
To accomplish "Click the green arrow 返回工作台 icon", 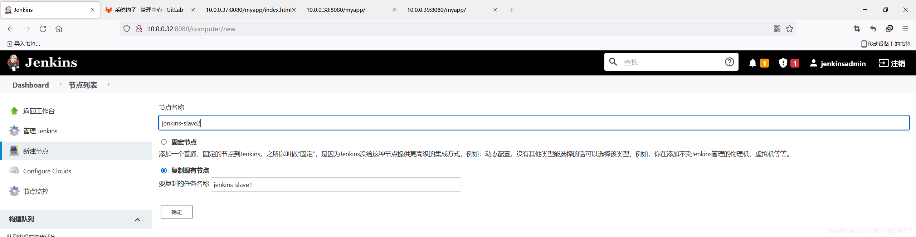I will point(14,111).
